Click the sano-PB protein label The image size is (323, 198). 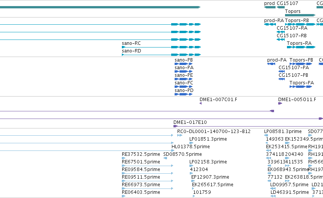click(x=184, y=60)
